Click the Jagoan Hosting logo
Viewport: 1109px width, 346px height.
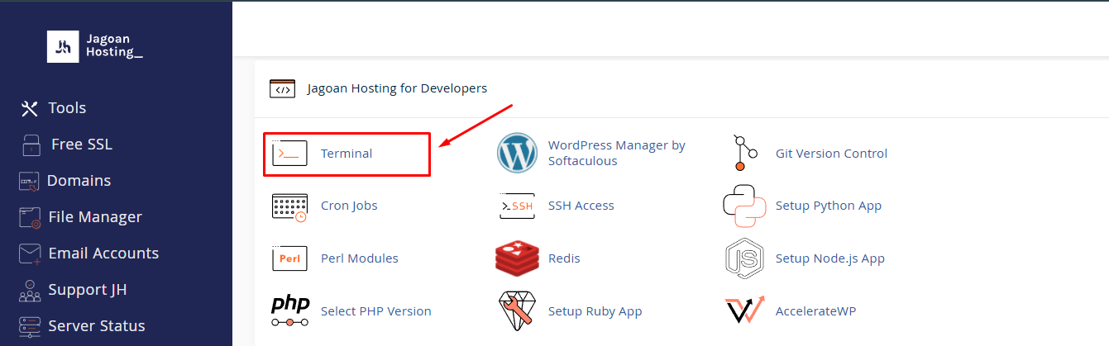(x=95, y=47)
